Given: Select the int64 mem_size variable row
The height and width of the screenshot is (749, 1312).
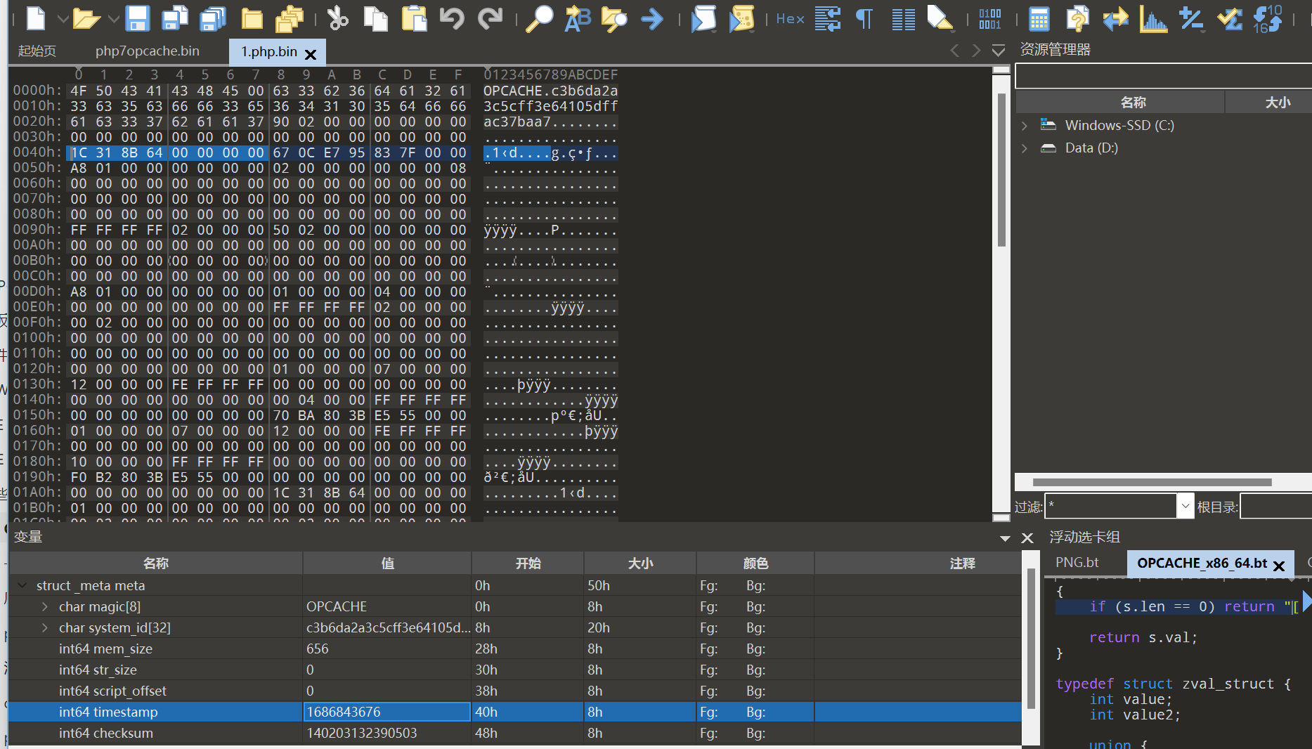Looking at the screenshot, I should pos(514,649).
